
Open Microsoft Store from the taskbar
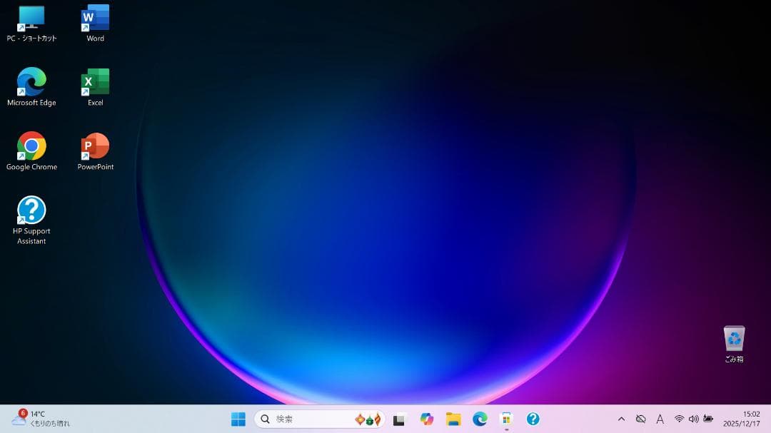click(x=506, y=419)
